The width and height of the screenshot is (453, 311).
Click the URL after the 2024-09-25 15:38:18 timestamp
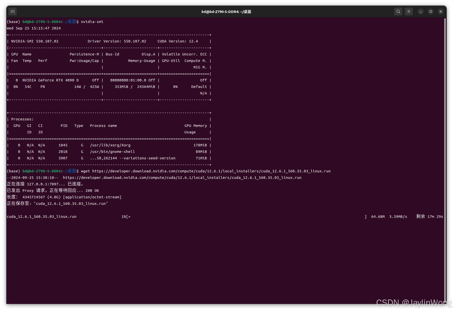182,178
